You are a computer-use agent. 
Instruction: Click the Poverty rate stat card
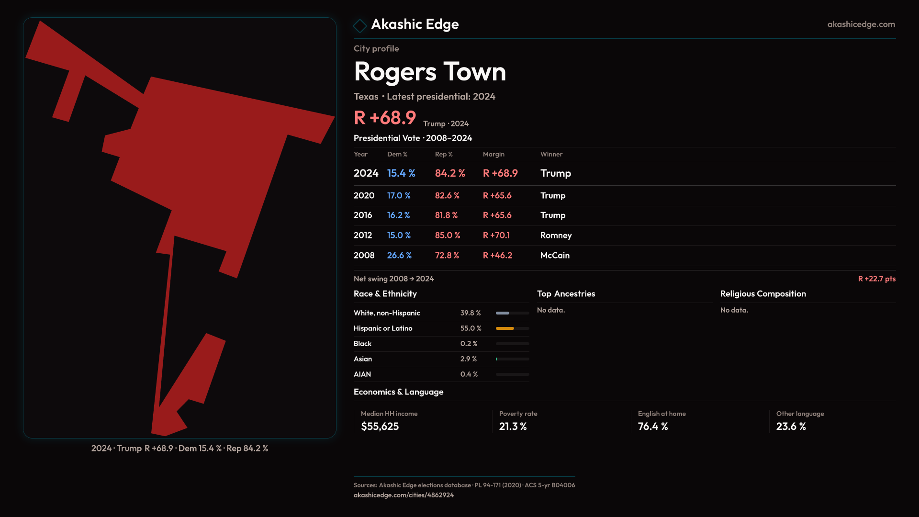[518, 421]
